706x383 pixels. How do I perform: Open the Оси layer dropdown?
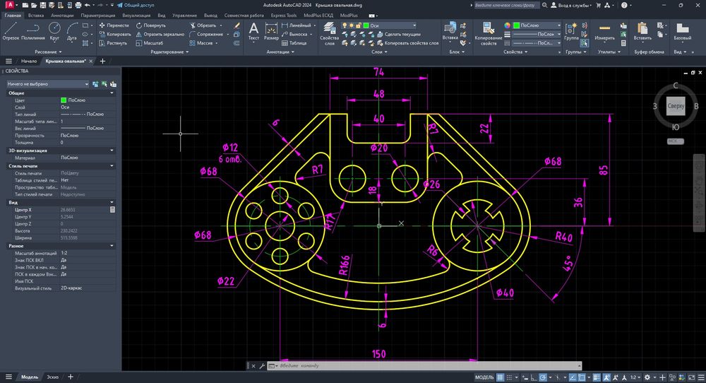tap(395, 25)
